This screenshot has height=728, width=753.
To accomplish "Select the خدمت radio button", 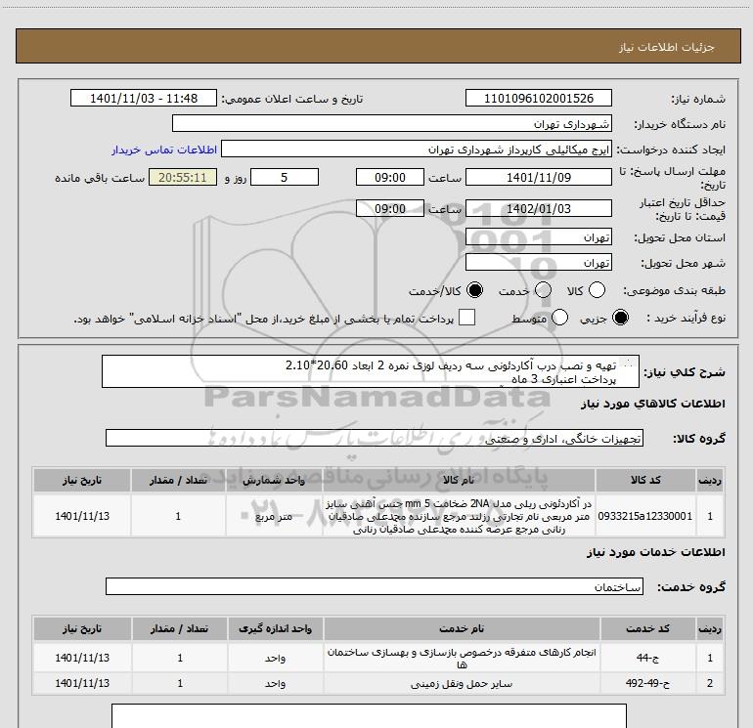I will (543, 290).
